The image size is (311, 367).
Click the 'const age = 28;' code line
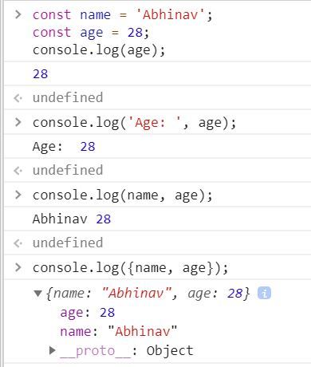click(x=91, y=33)
